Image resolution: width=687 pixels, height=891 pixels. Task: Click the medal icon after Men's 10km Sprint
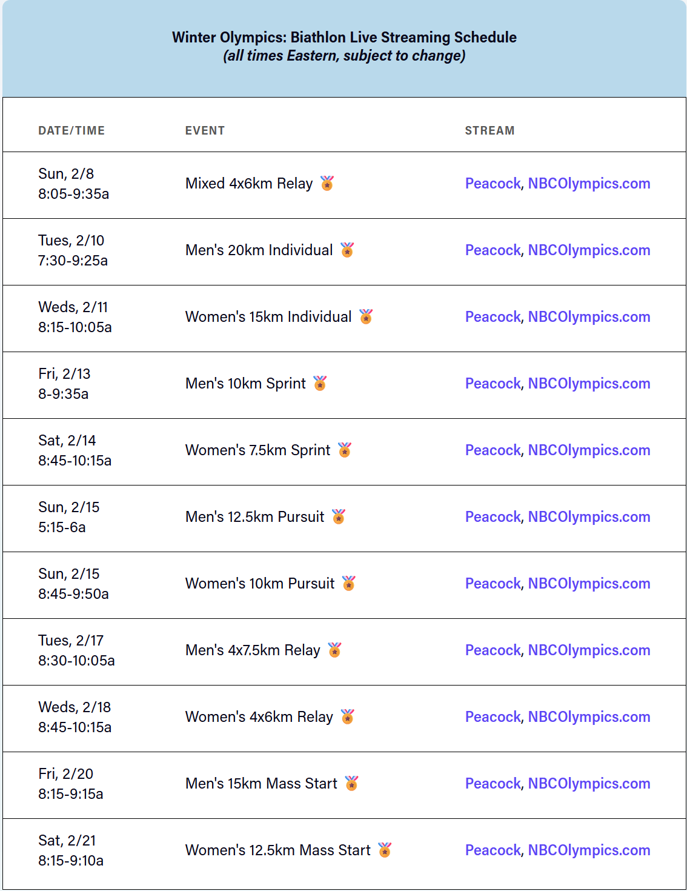(x=320, y=383)
